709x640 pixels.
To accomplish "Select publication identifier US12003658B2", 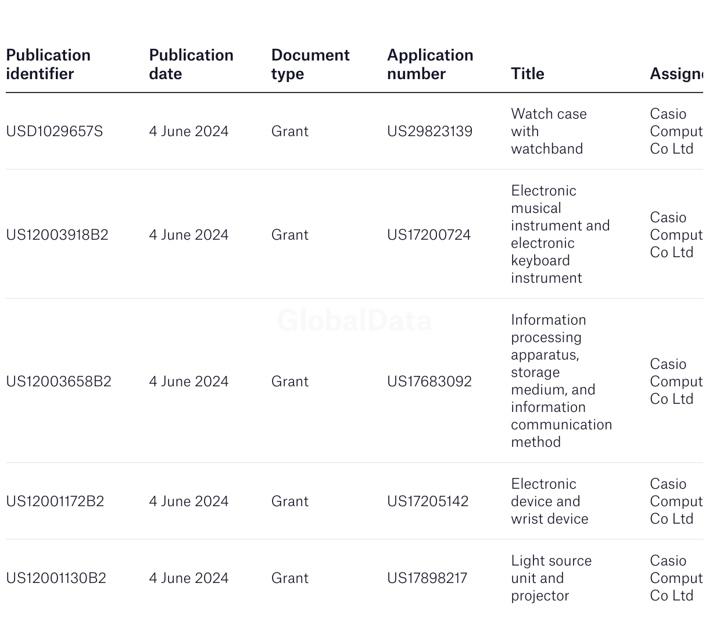I will 59,382.
